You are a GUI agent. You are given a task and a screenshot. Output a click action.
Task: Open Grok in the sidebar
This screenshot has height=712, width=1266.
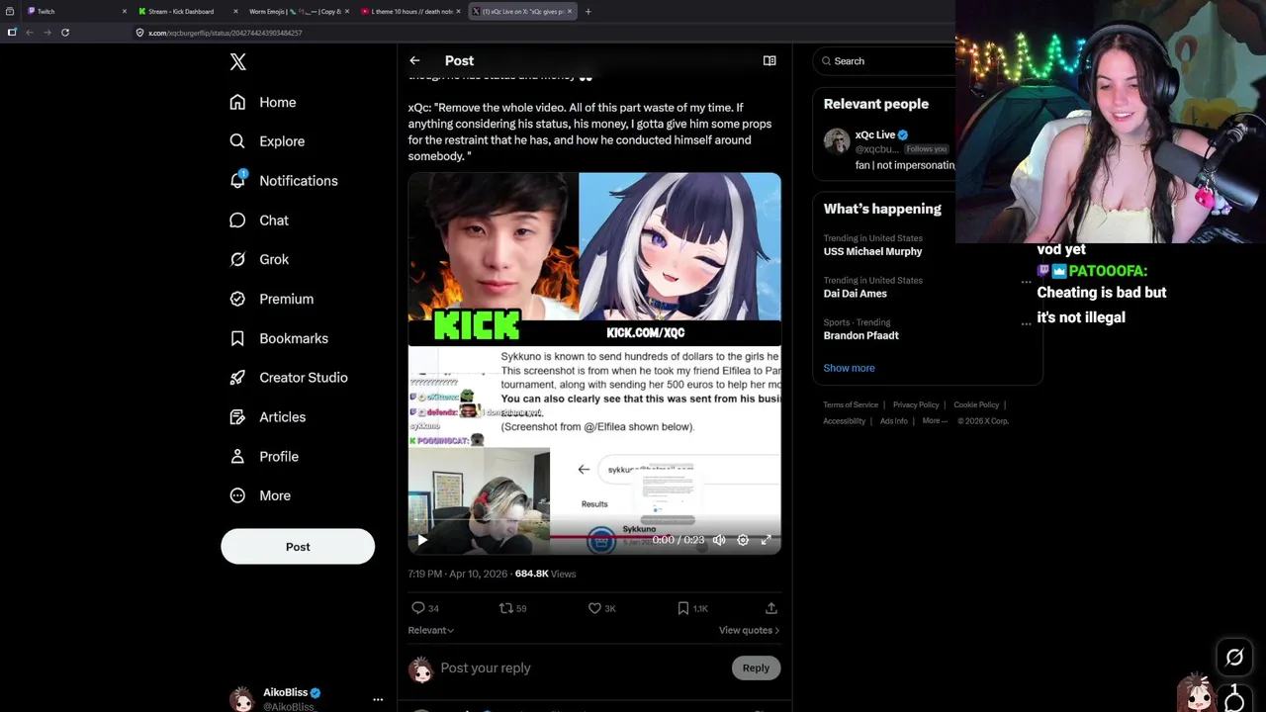[259, 259]
